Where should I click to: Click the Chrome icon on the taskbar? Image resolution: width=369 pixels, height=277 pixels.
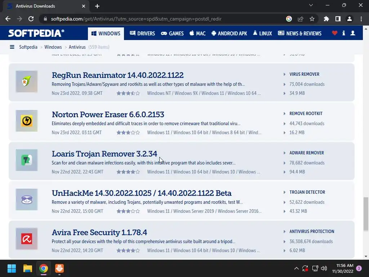tap(44, 268)
